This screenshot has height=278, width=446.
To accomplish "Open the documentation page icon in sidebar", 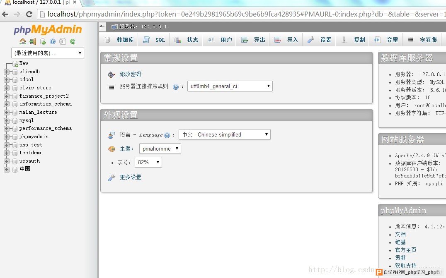I will (63, 42).
